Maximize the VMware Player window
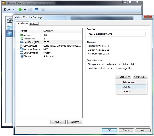The height and width of the screenshot is (136, 154). [x=130, y=2]
